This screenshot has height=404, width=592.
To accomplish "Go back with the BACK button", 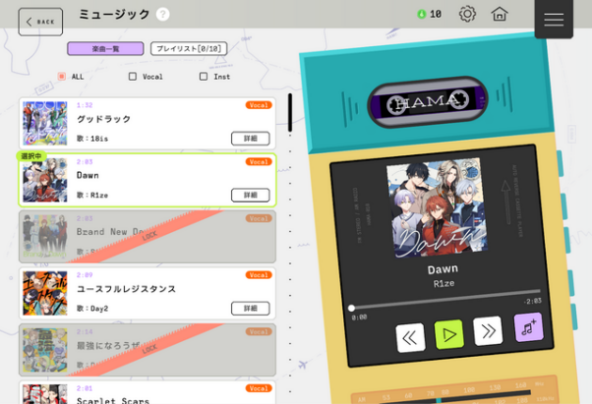I will click(x=40, y=22).
